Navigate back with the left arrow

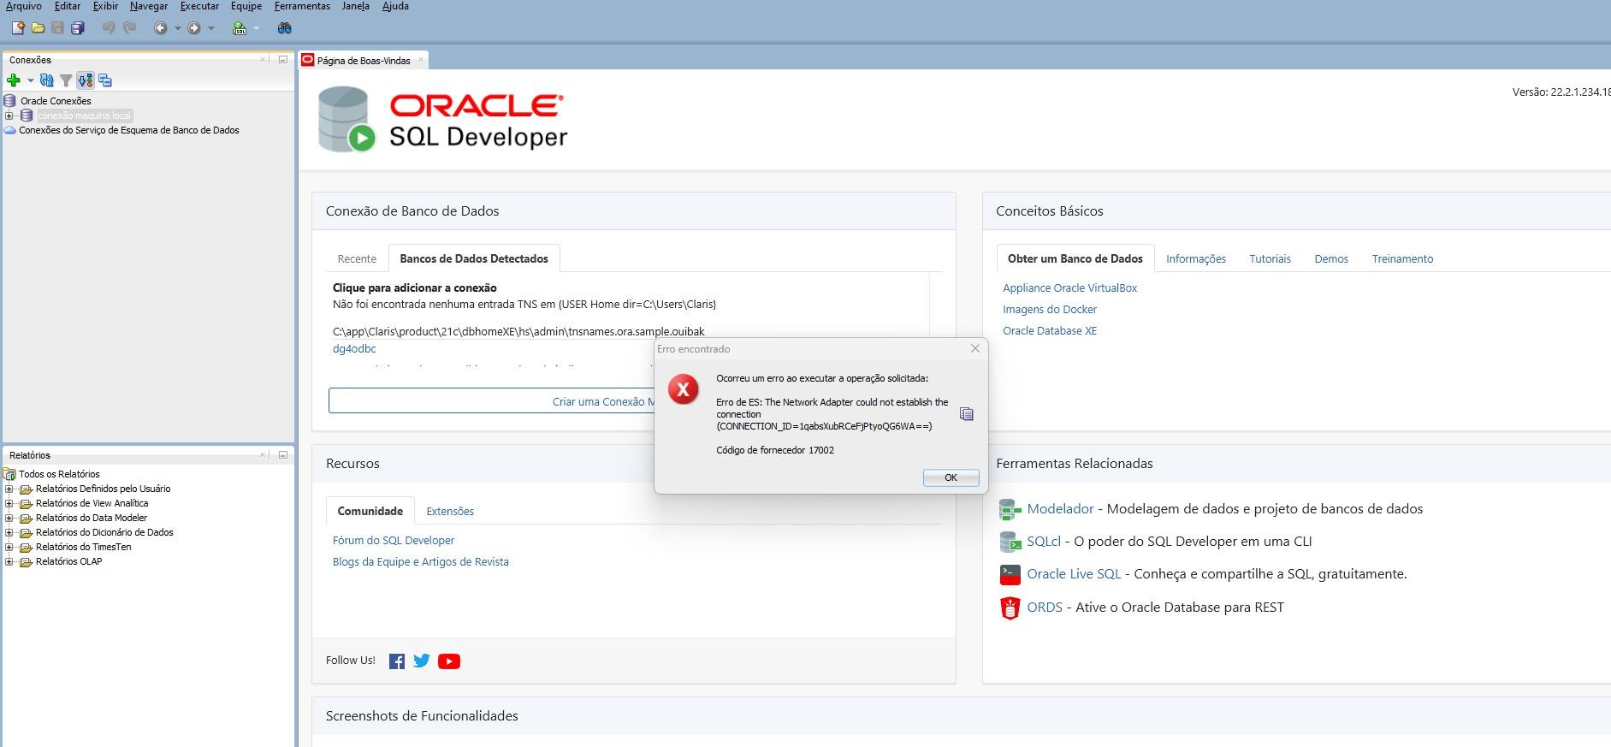pos(160,28)
